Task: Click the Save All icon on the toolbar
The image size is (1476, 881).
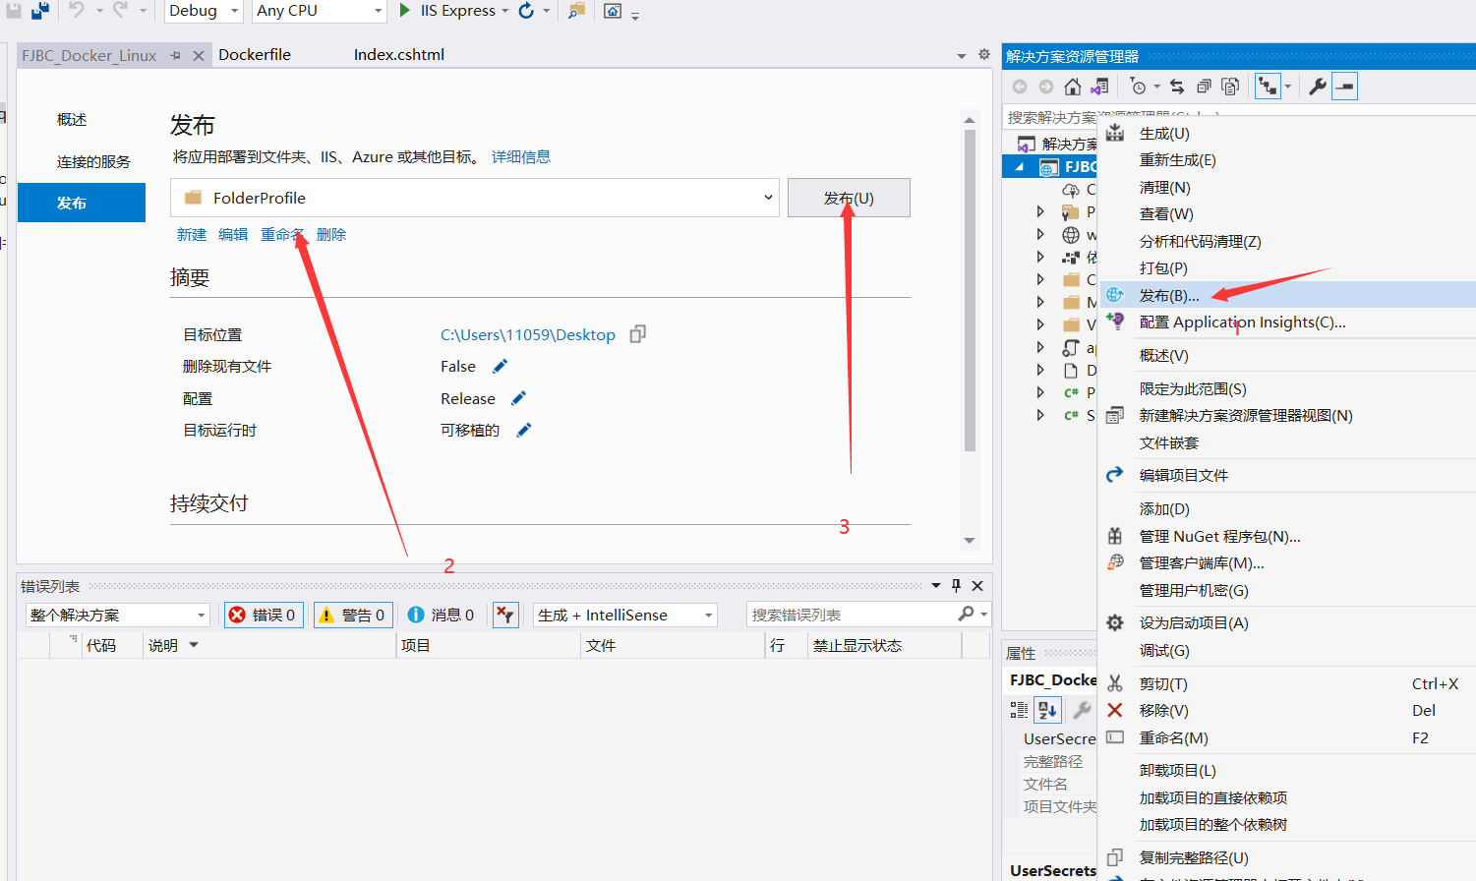Action: pos(39,11)
